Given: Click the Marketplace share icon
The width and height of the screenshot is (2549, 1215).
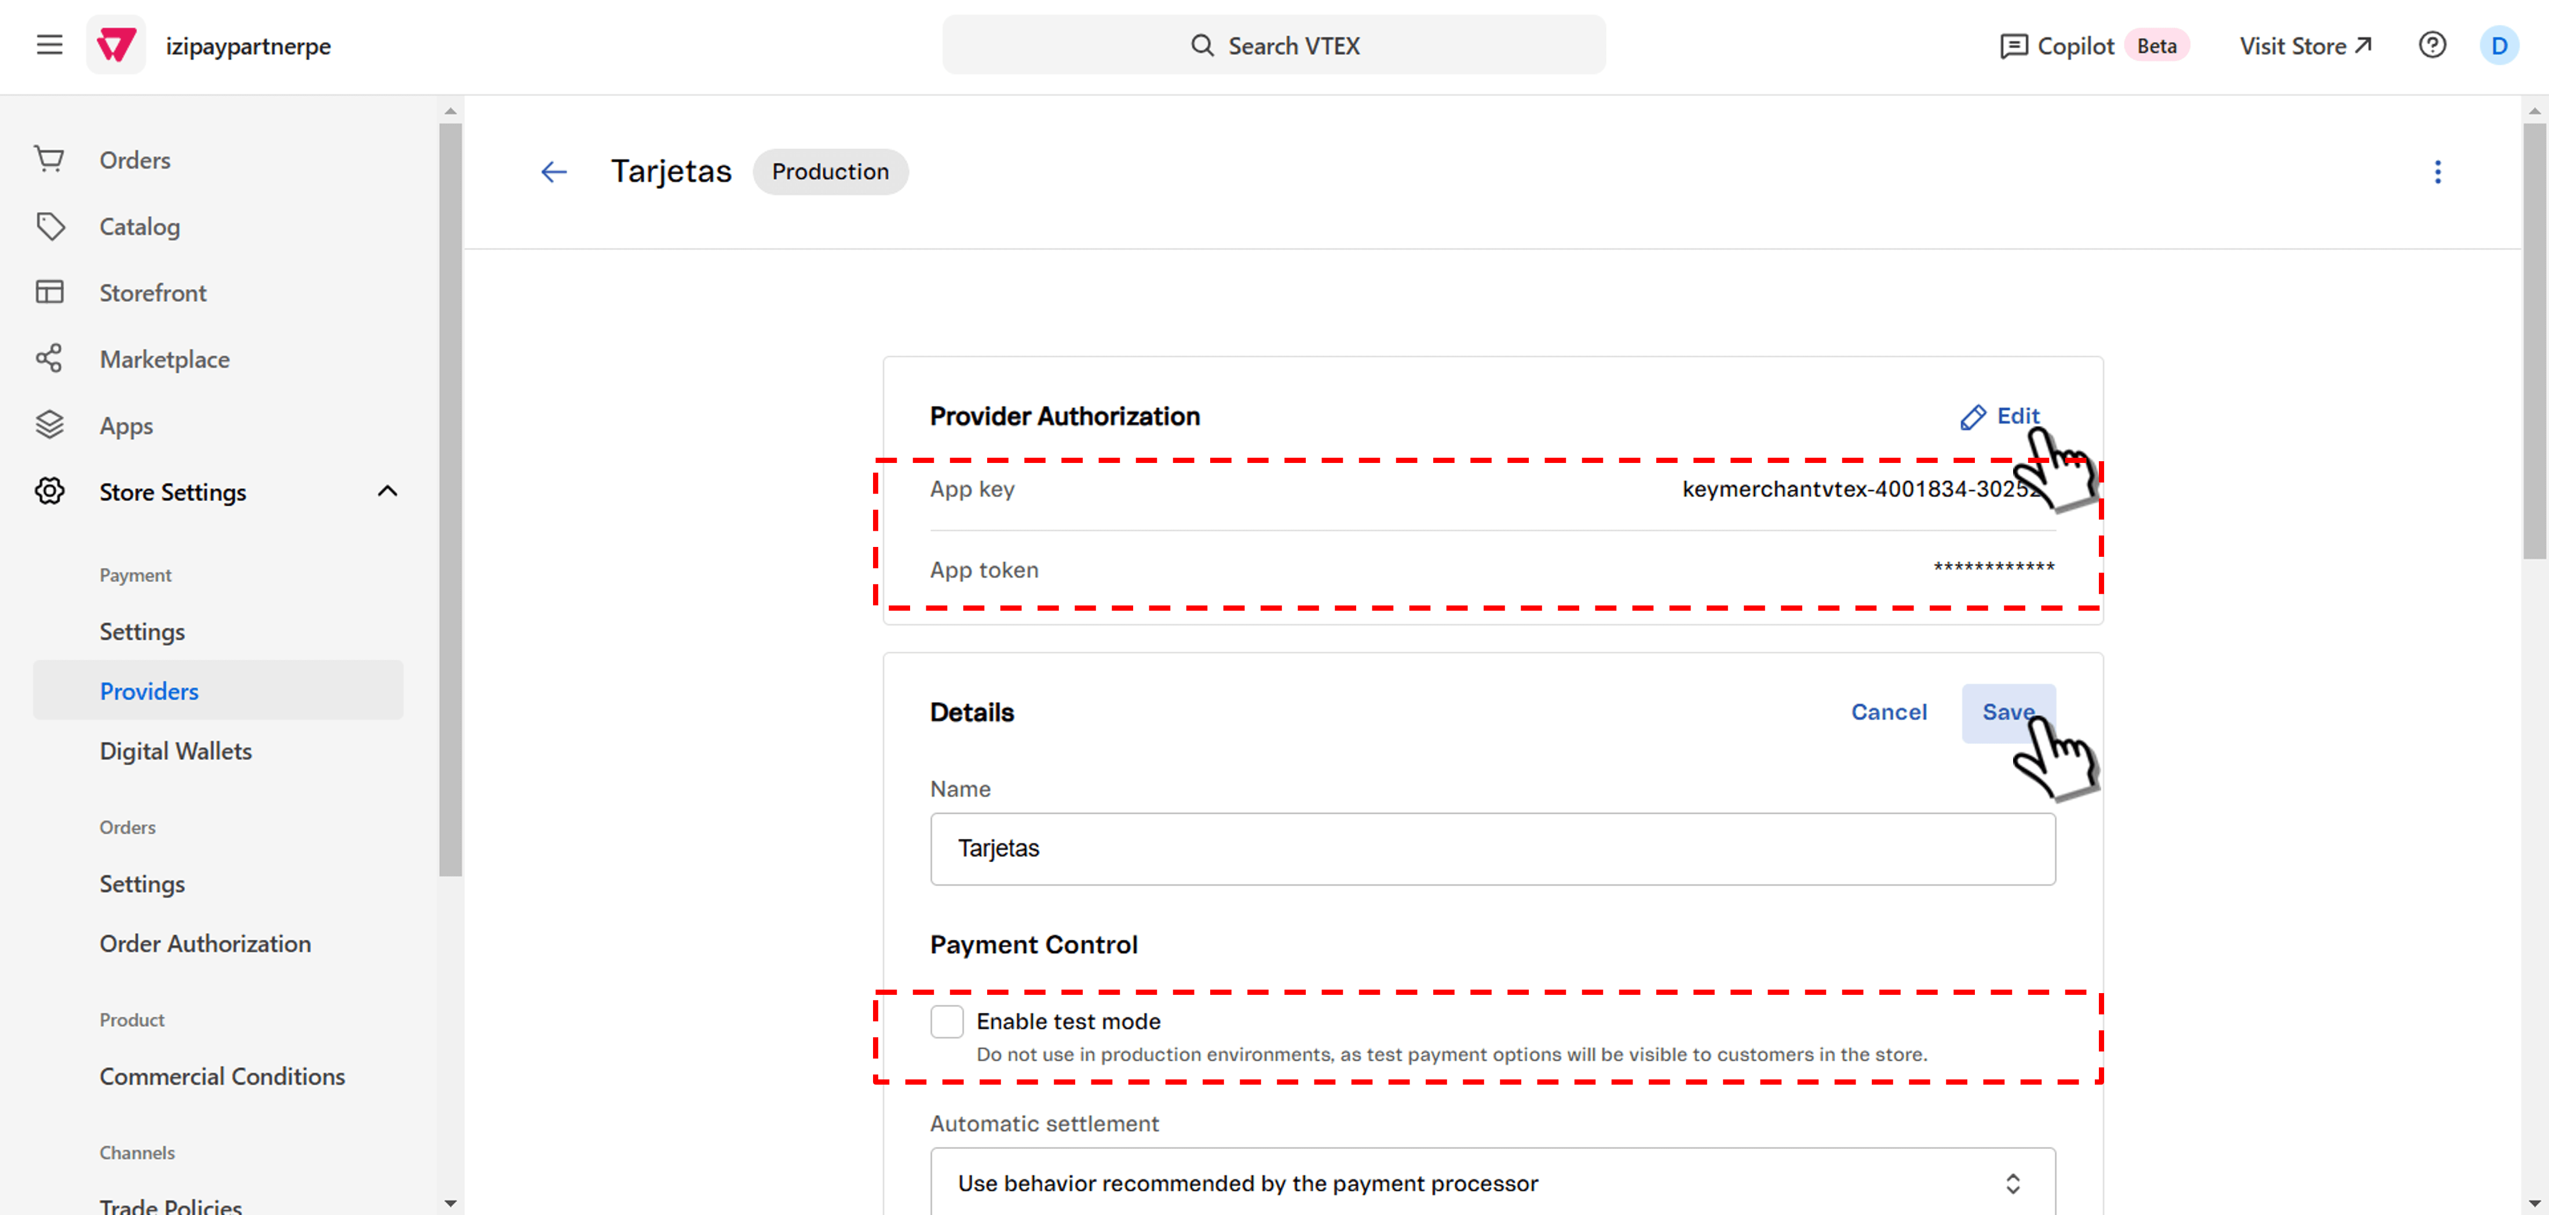Looking at the screenshot, I should click(x=49, y=358).
